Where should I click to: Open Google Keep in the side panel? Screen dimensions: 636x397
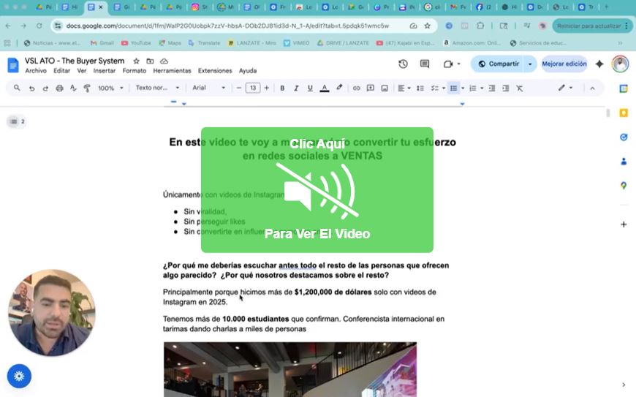(x=624, y=113)
